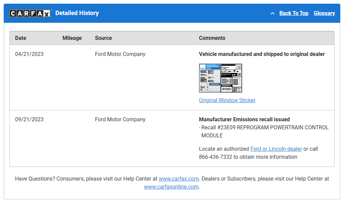The image size is (345, 203).
Task: Click Ford Motor Company in 04/21/2023 row
Action: [120, 54]
